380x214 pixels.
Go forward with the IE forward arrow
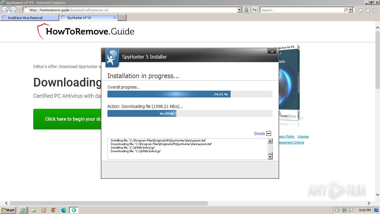(13, 10)
